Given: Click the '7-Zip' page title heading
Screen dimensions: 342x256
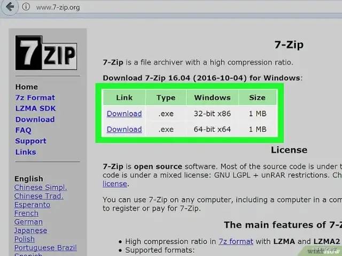Looking at the screenshot, I should coord(289,45).
